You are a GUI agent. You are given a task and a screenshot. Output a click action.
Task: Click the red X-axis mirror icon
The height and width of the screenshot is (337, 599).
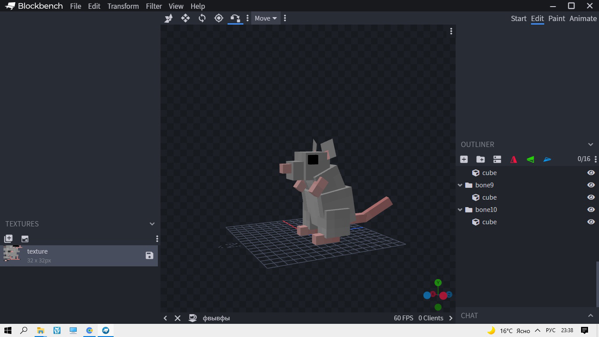513,159
